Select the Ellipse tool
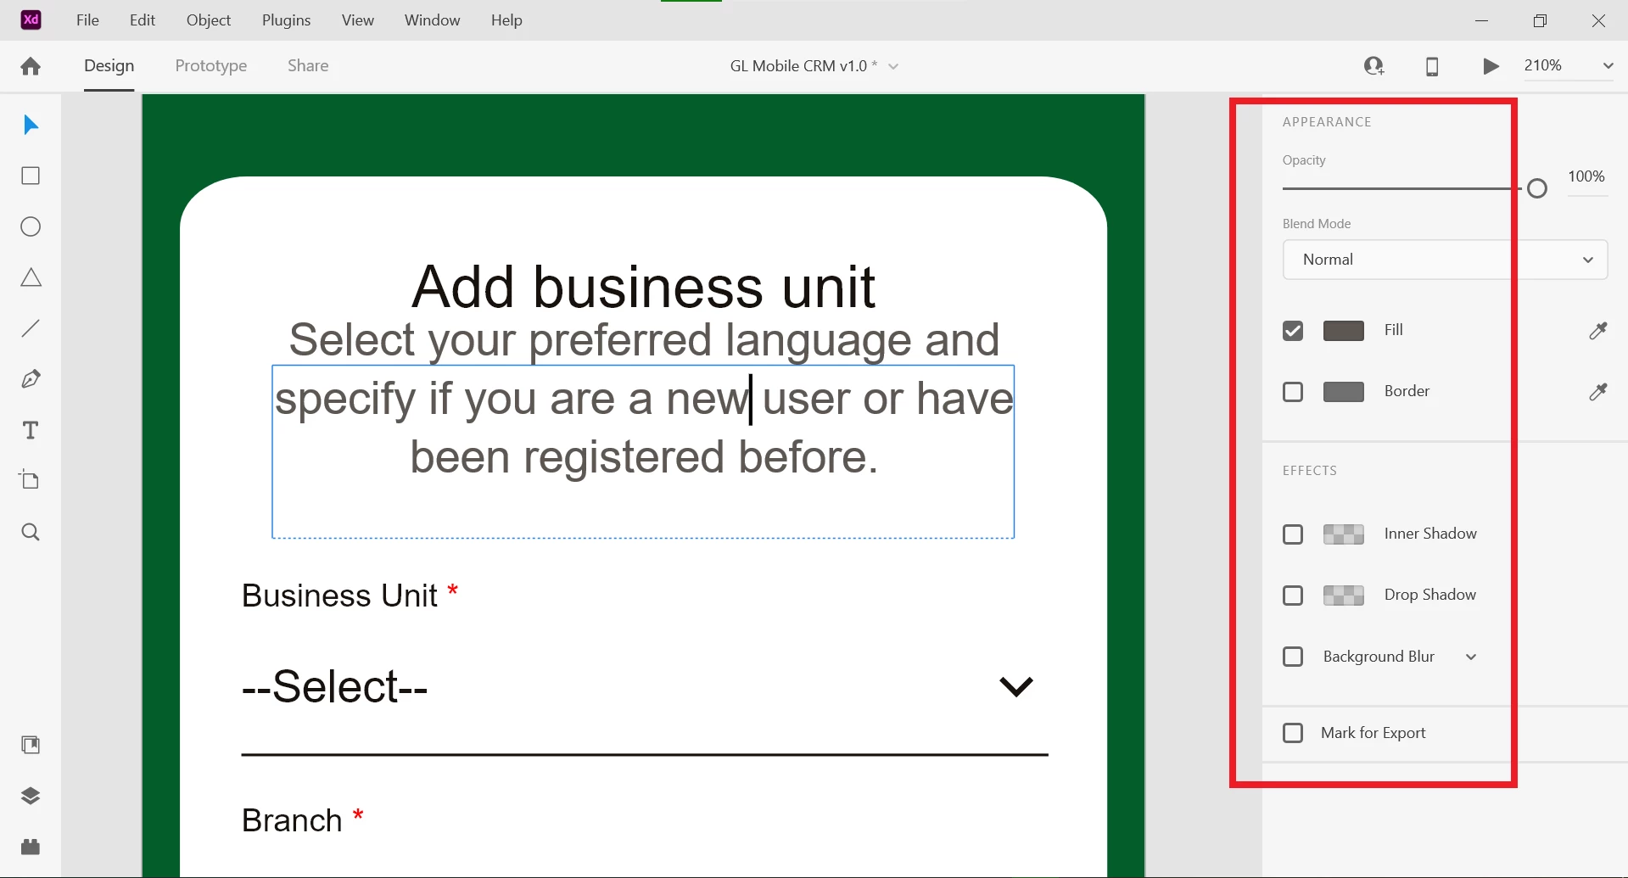 31,226
